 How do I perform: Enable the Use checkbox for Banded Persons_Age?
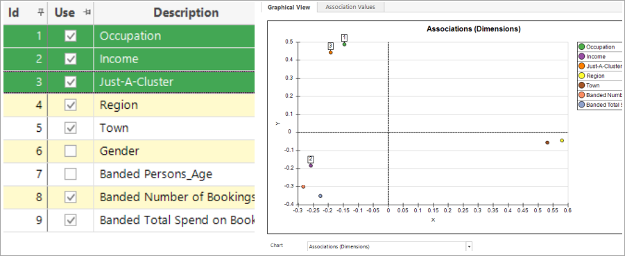(71, 174)
